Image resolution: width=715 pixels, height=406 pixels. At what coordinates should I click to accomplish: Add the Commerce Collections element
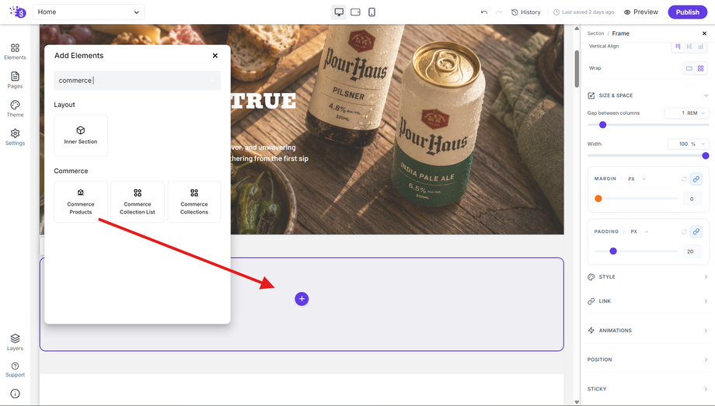194,202
